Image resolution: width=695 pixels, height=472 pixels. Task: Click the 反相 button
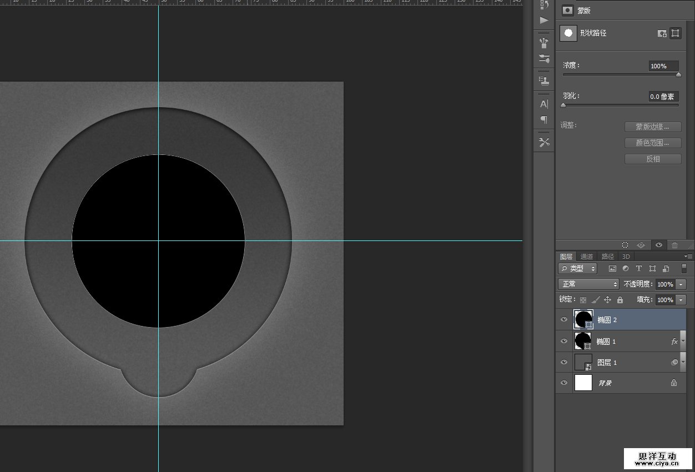[653, 159]
